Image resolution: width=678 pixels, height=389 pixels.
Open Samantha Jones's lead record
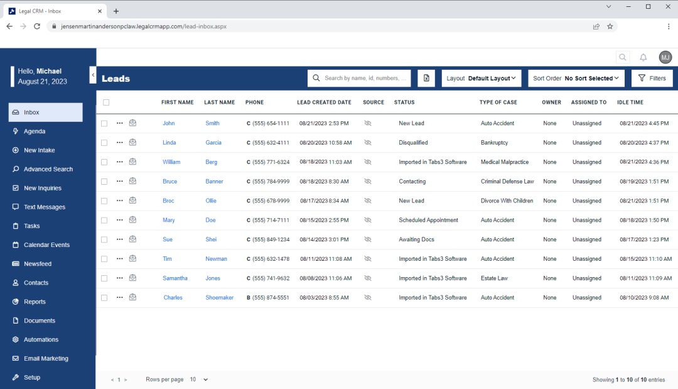pyautogui.click(x=175, y=278)
